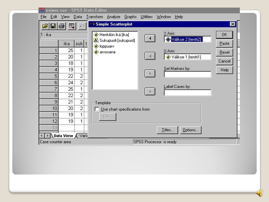This screenshot has width=269, height=202.
Task: Click 'Case counter area' status text
Action: pos(55,142)
